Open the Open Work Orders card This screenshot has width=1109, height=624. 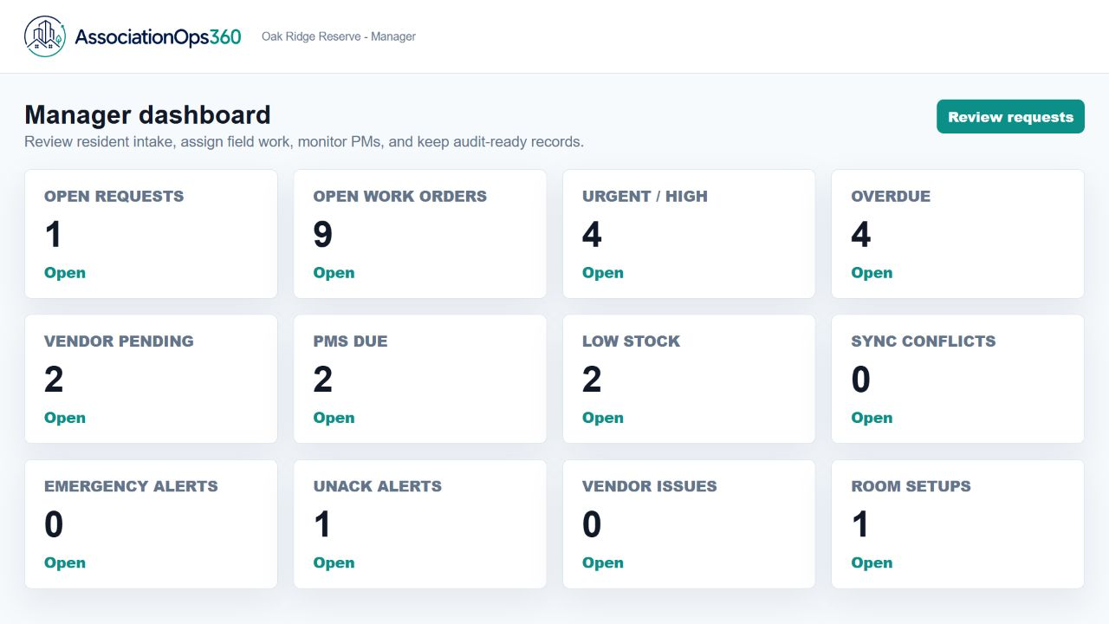coord(420,234)
